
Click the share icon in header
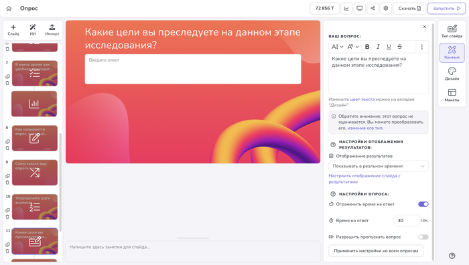[x=373, y=9]
